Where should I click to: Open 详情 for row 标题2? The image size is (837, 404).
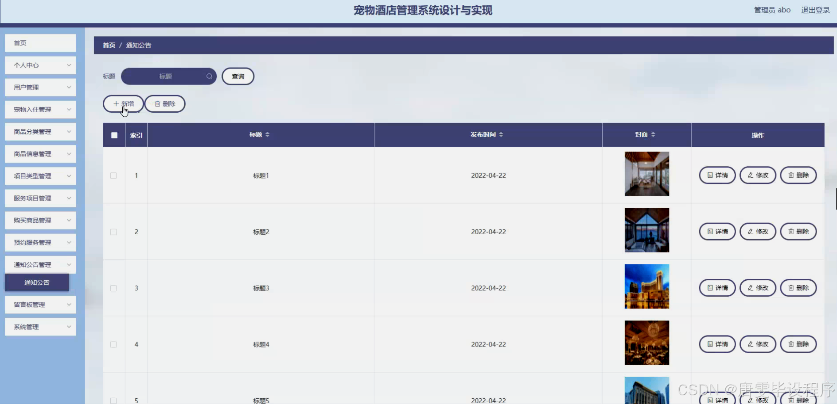click(717, 232)
